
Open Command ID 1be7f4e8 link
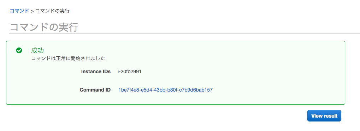click(x=165, y=90)
